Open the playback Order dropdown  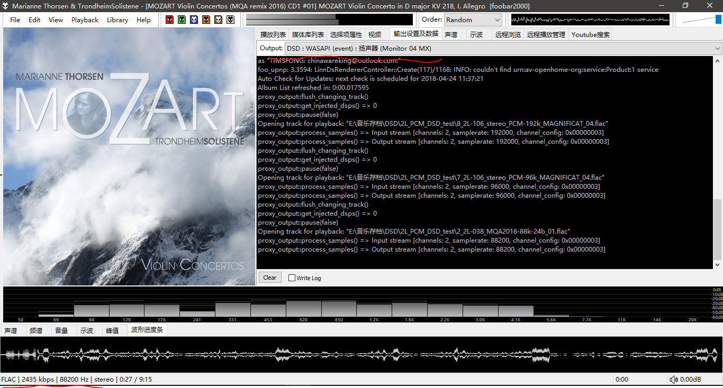point(473,20)
